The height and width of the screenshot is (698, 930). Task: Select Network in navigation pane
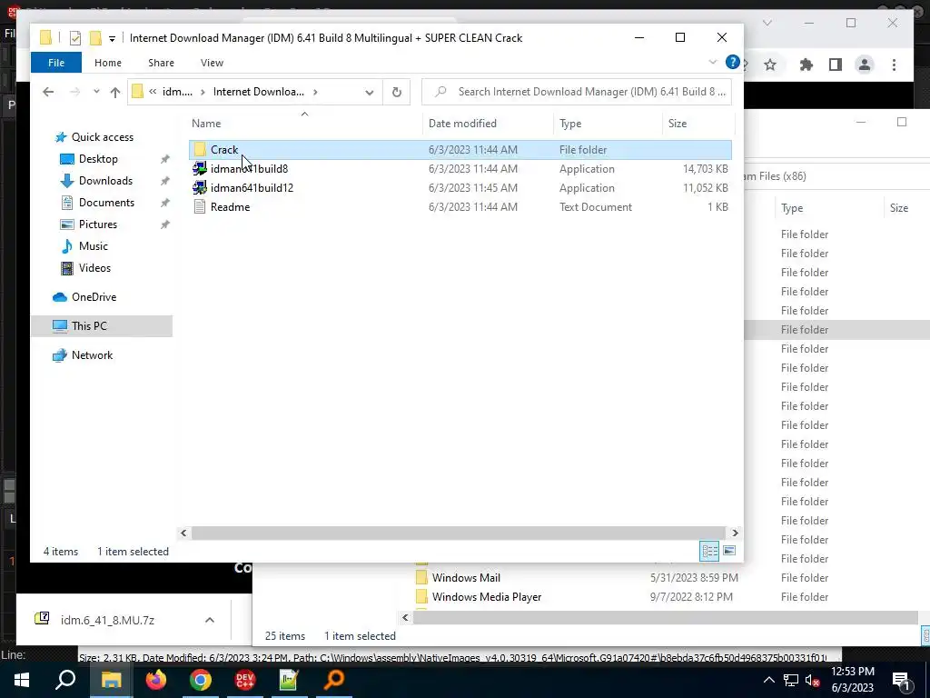92,355
